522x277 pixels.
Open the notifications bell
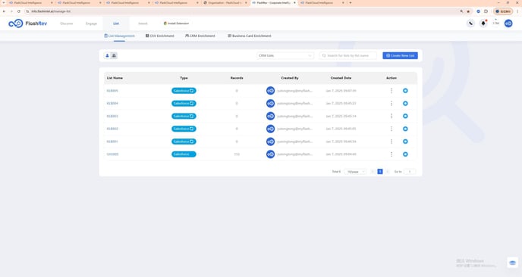pyautogui.click(x=483, y=23)
